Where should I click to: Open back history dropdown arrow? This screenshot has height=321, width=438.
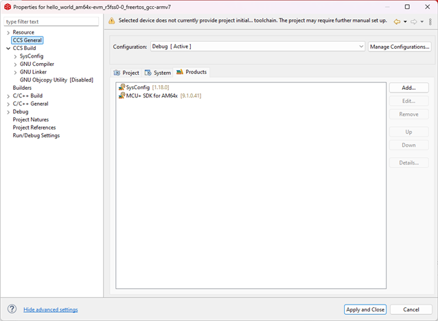point(405,22)
